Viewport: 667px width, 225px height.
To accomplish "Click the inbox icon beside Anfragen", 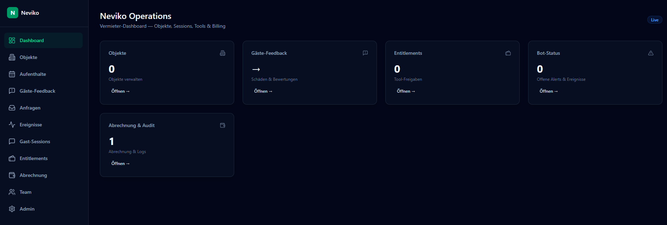I will click(12, 108).
